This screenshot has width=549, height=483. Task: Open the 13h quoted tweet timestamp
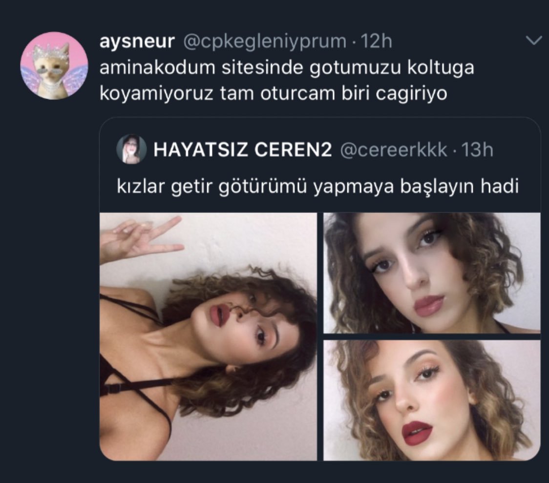click(x=477, y=150)
